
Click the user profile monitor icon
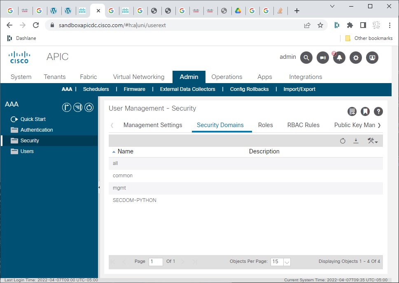tap(372, 58)
